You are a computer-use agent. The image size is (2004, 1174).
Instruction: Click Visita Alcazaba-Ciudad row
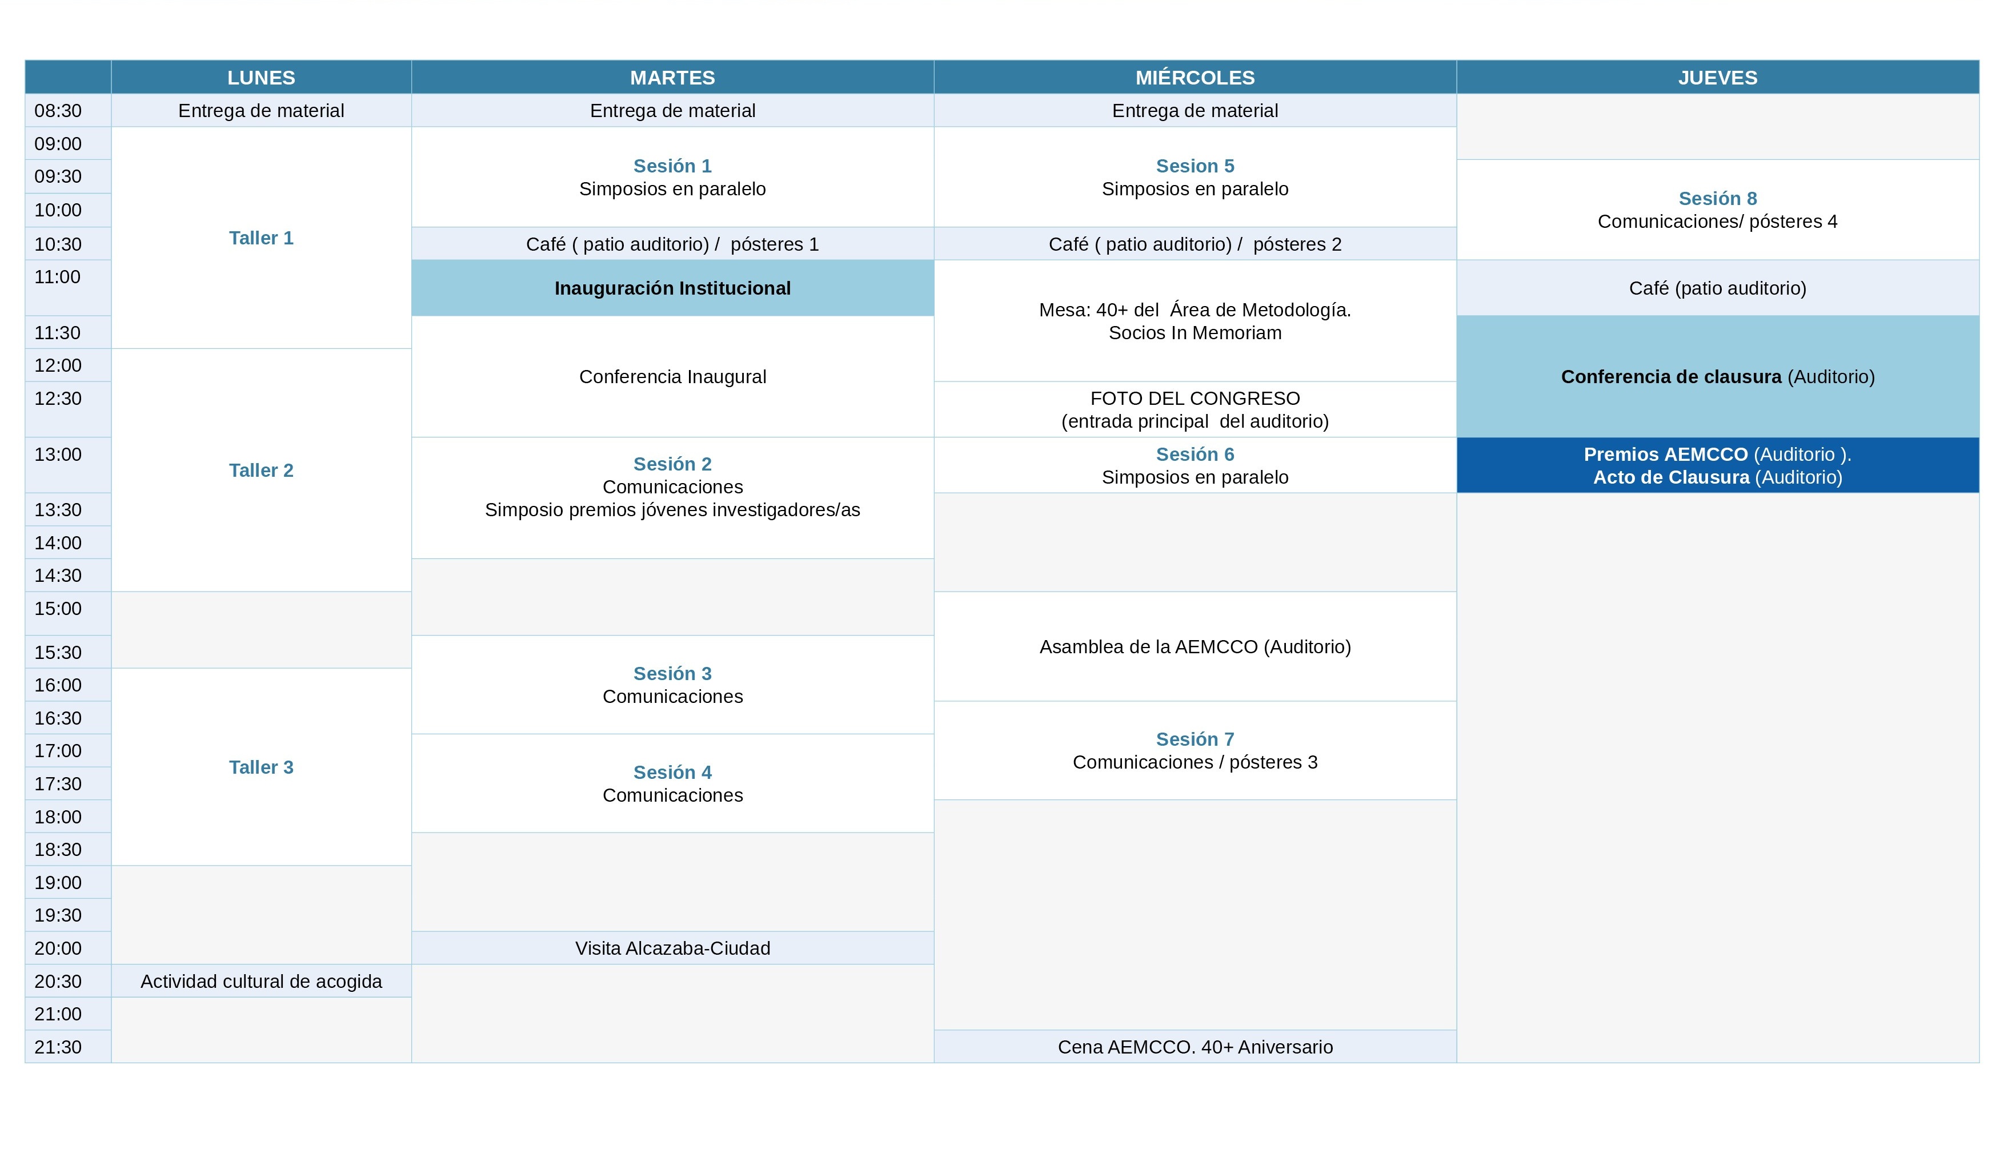[672, 947]
